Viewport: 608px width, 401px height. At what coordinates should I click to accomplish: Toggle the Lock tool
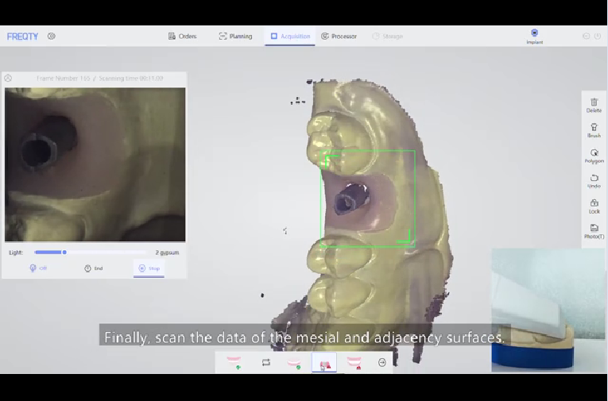point(594,205)
